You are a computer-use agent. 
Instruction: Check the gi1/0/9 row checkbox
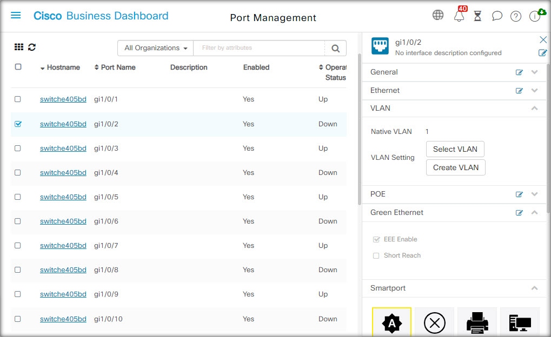click(17, 294)
